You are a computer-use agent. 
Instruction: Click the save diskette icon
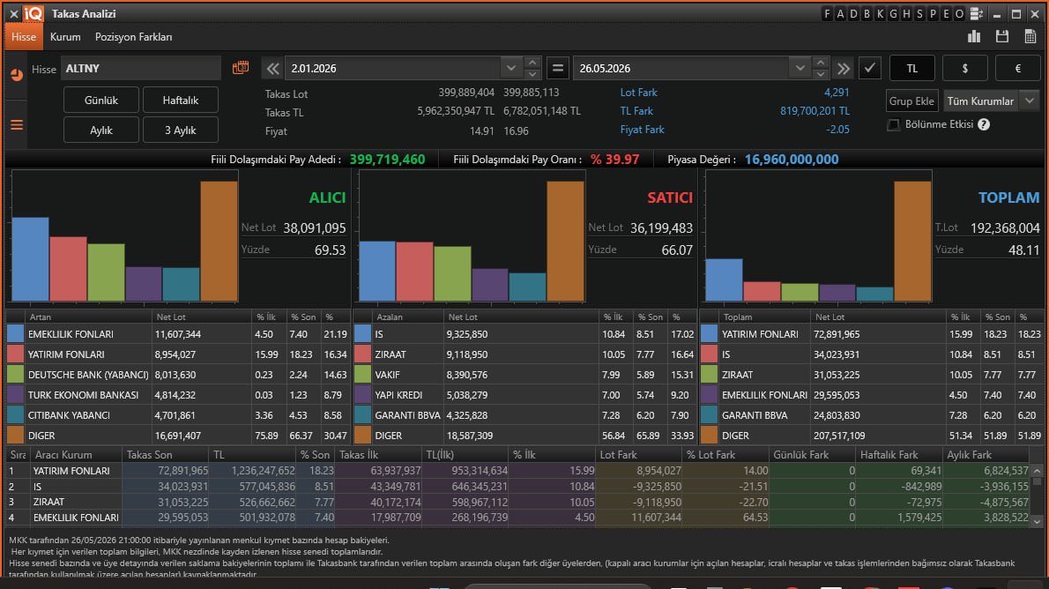[1002, 36]
